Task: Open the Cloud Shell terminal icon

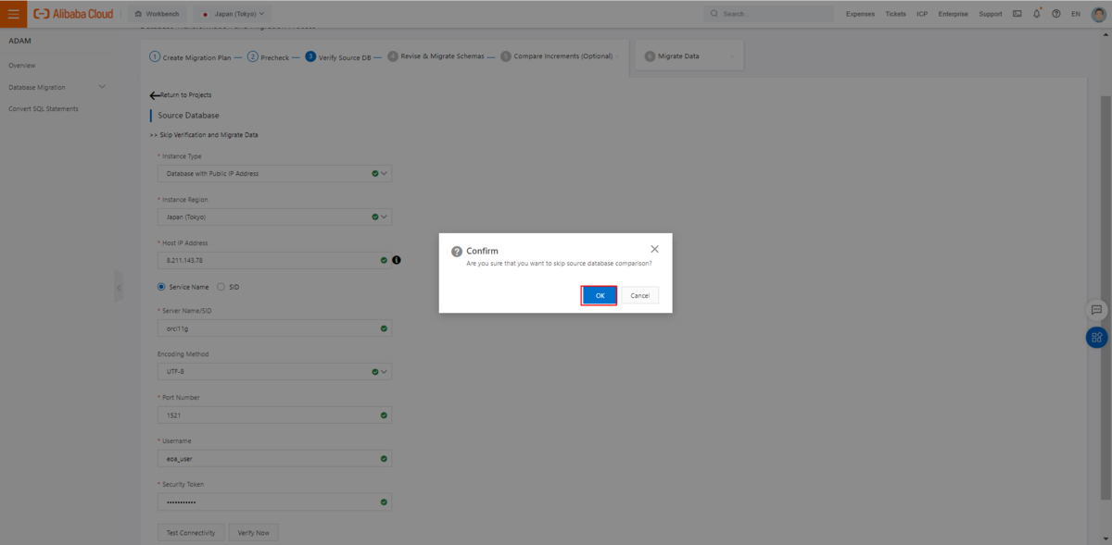Action: point(1017,14)
